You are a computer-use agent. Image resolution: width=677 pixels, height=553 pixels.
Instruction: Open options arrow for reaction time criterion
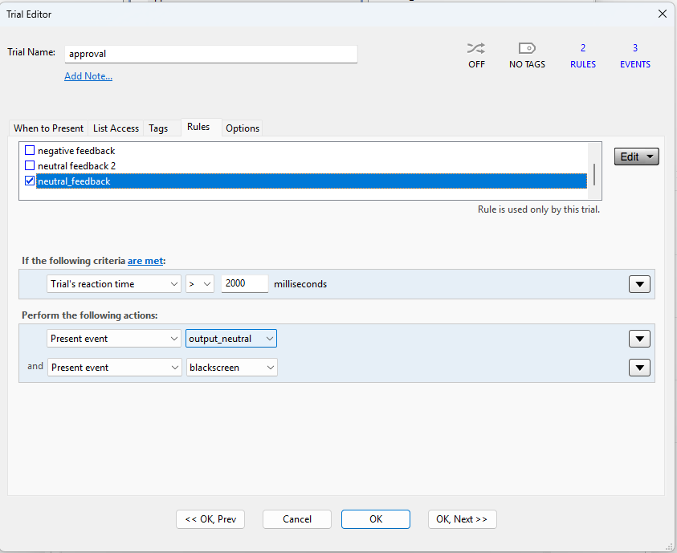pos(639,284)
